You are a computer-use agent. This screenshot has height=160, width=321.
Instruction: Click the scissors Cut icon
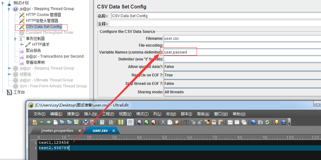click(163, 122)
